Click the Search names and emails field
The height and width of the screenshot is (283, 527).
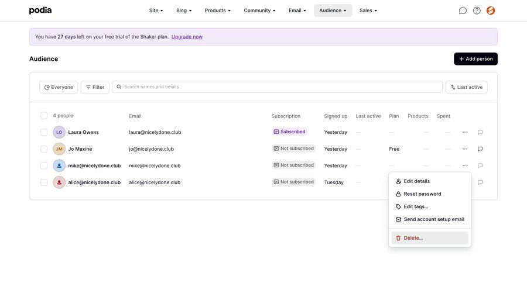(277, 87)
